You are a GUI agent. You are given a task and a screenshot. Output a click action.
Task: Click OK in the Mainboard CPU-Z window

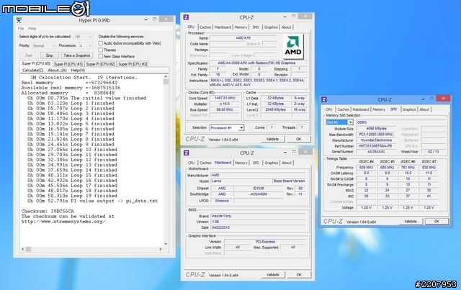(299, 275)
